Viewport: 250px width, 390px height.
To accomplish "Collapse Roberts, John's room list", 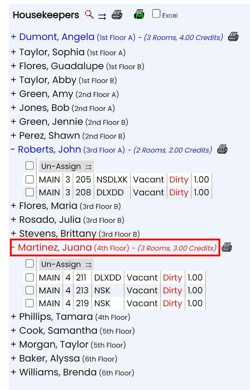I will point(13,149).
